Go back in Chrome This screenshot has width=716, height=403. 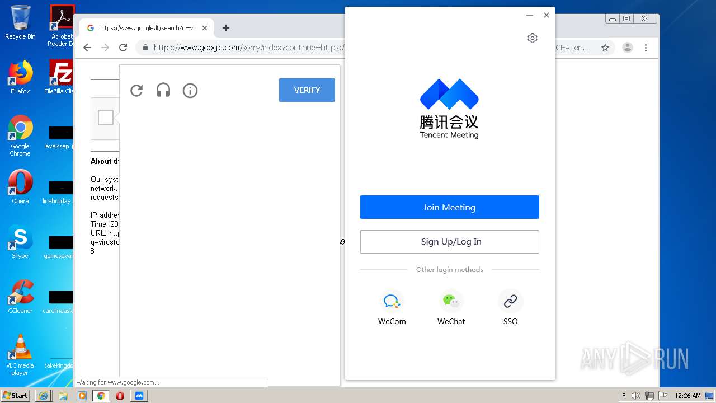coord(87,48)
